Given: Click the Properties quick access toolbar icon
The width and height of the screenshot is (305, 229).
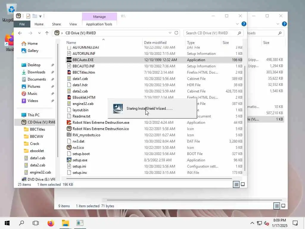Looking at the screenshot, I should [28, 16].
